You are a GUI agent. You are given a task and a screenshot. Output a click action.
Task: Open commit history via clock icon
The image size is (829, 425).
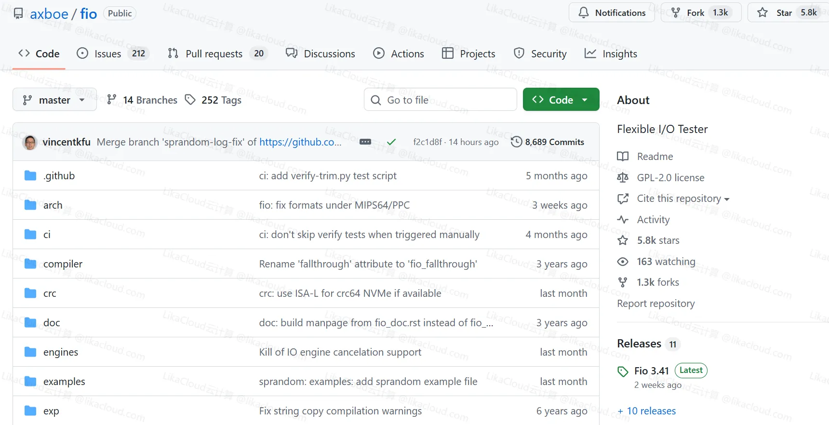[516, 142]
